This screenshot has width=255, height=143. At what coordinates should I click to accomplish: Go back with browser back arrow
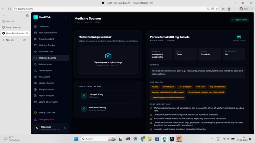click(x=3, y=9)
